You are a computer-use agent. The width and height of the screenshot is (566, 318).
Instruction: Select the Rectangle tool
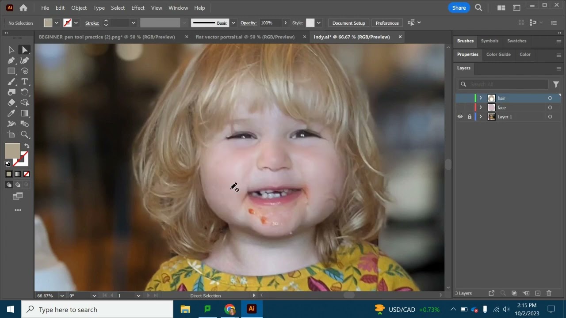point(11,71)
